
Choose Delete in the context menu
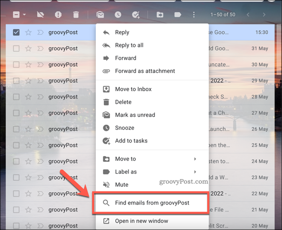152,102
